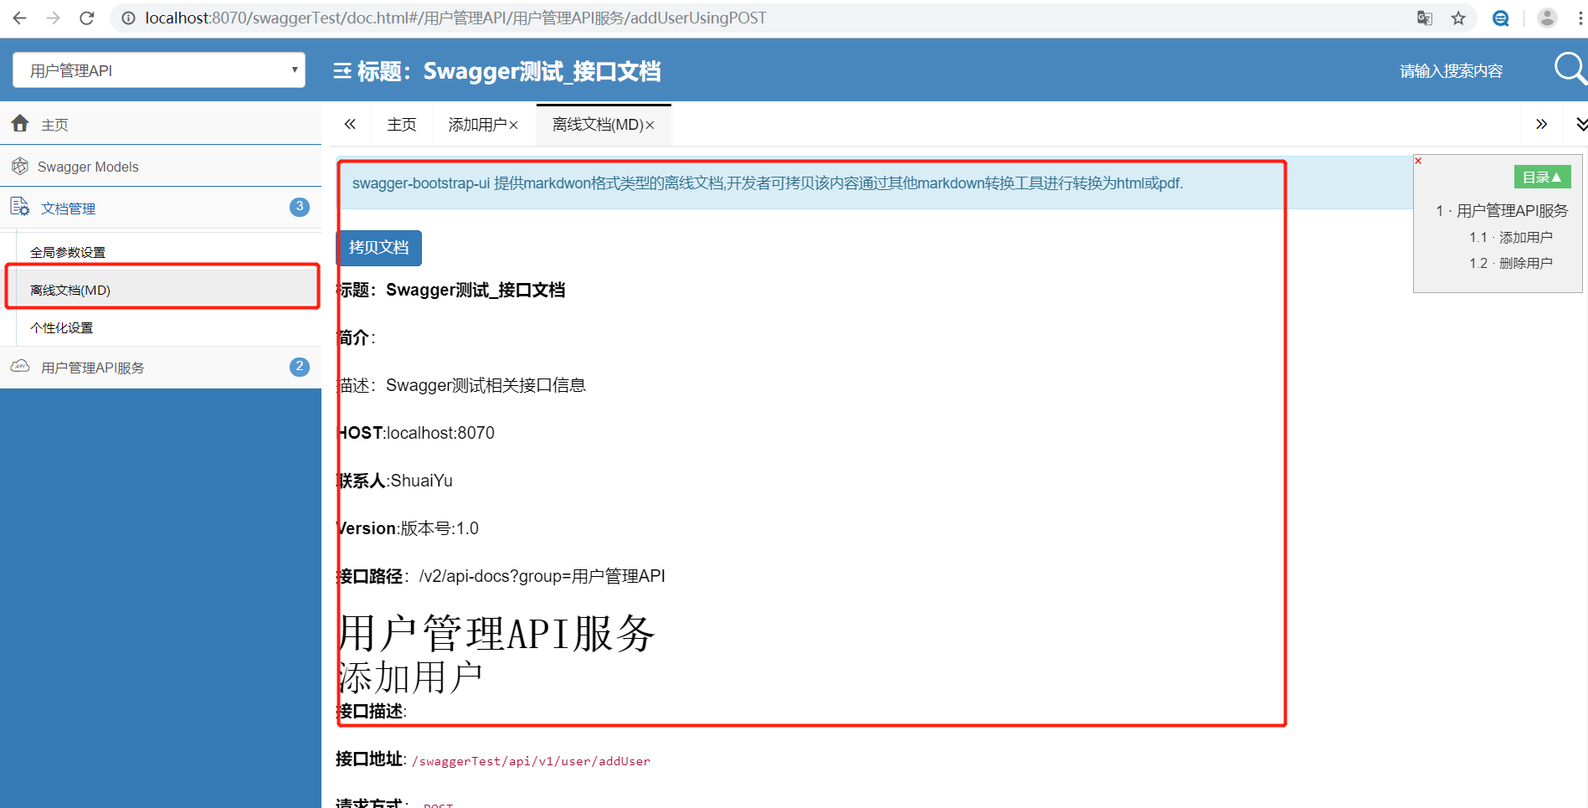1588x808 pixels.
Task: Click the 用户管理API服务 count badge 2
Action: [300, 367]
